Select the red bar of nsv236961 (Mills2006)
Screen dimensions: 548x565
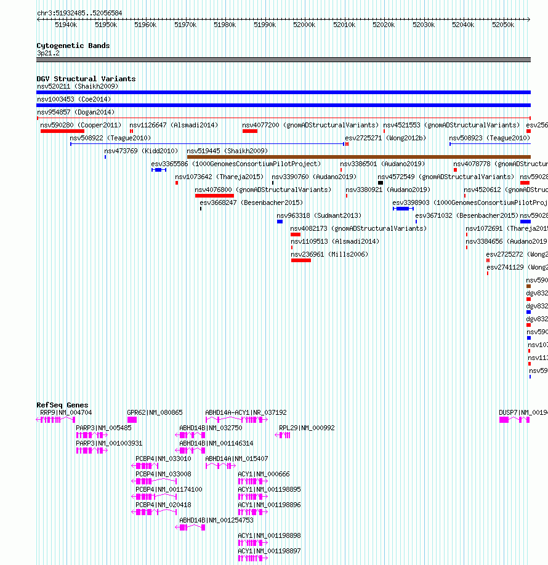click(301, 261)
